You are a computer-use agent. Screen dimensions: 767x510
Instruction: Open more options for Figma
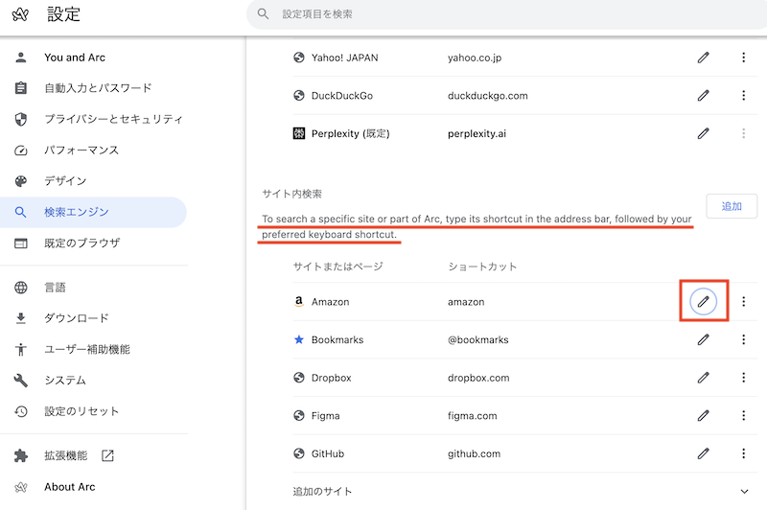point(744,416)
